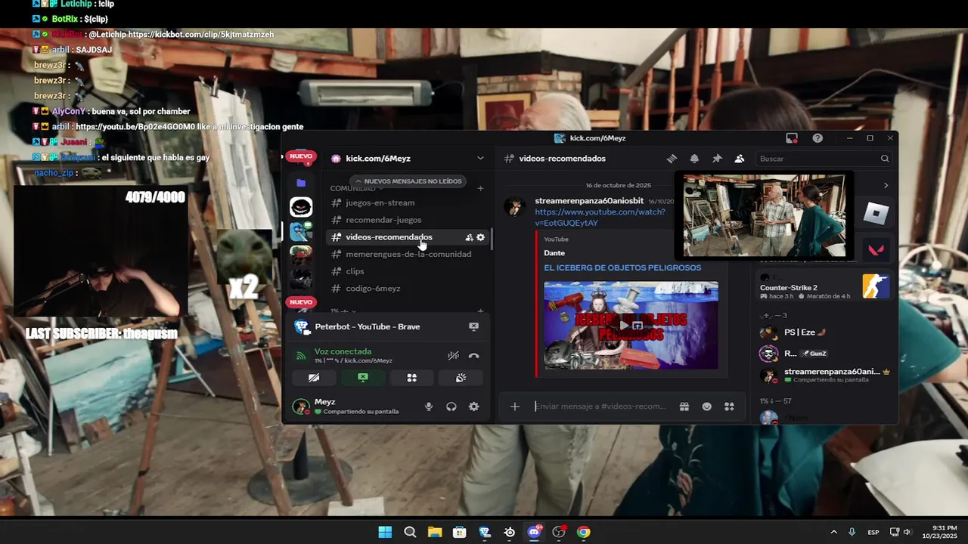Add channel to COMUNIDAD category
This screenshot has height=544, width=968.
pyautogui.click(x=480, y=188)
